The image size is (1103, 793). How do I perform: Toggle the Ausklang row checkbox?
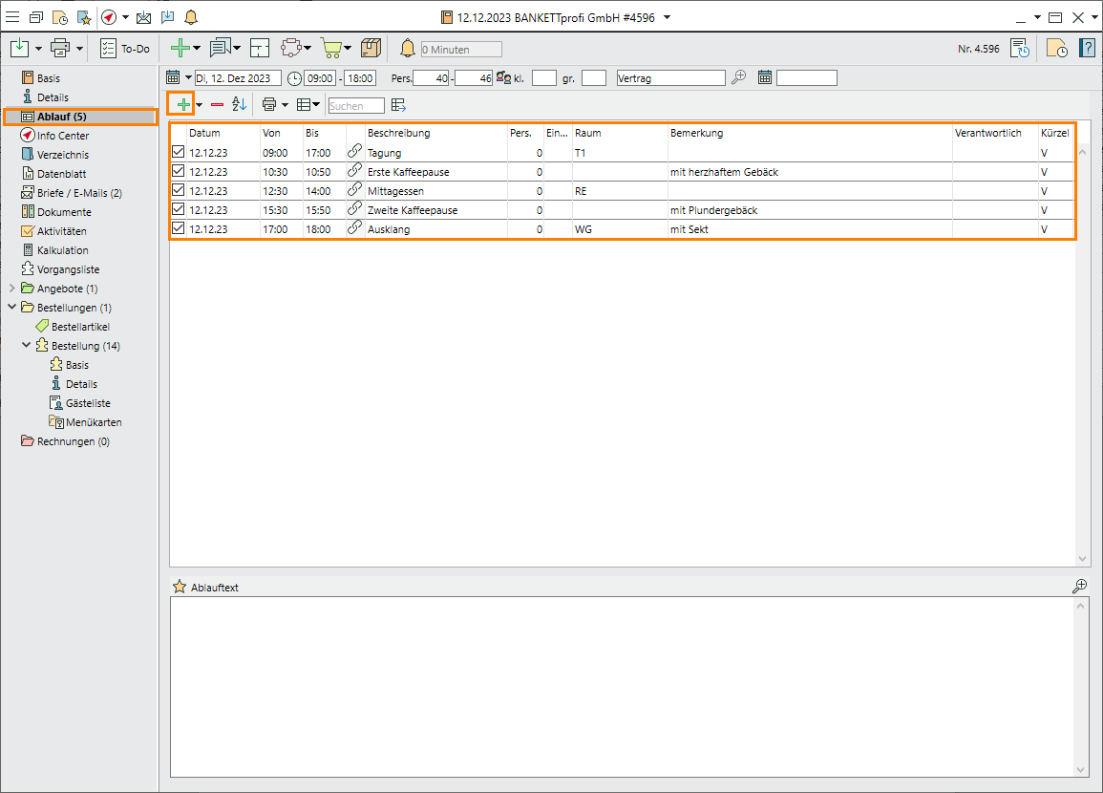coord(179,228)
